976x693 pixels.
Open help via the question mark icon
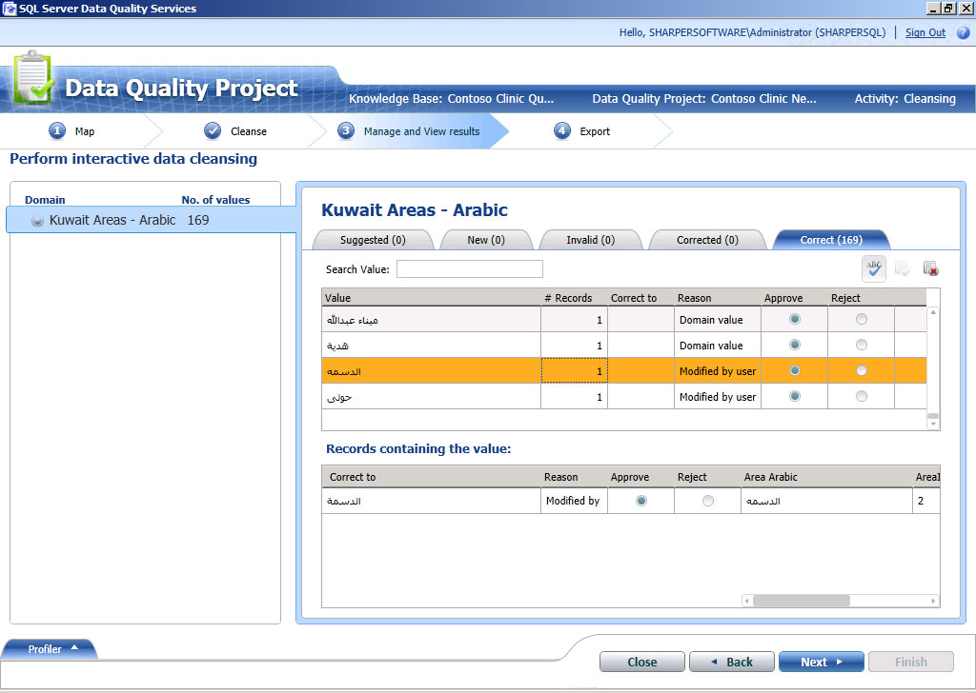point(963,32)
